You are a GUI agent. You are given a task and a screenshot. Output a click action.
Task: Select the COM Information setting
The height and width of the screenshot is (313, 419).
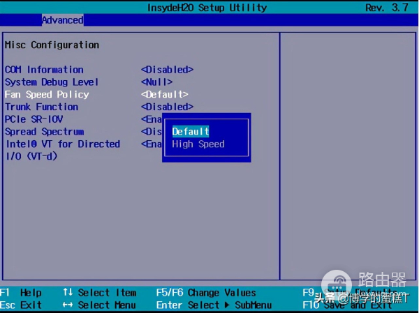pos(44,70)
